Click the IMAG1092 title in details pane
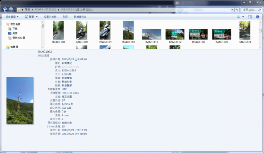The height and width of the screenshot is (153, 264). [45, 52]
